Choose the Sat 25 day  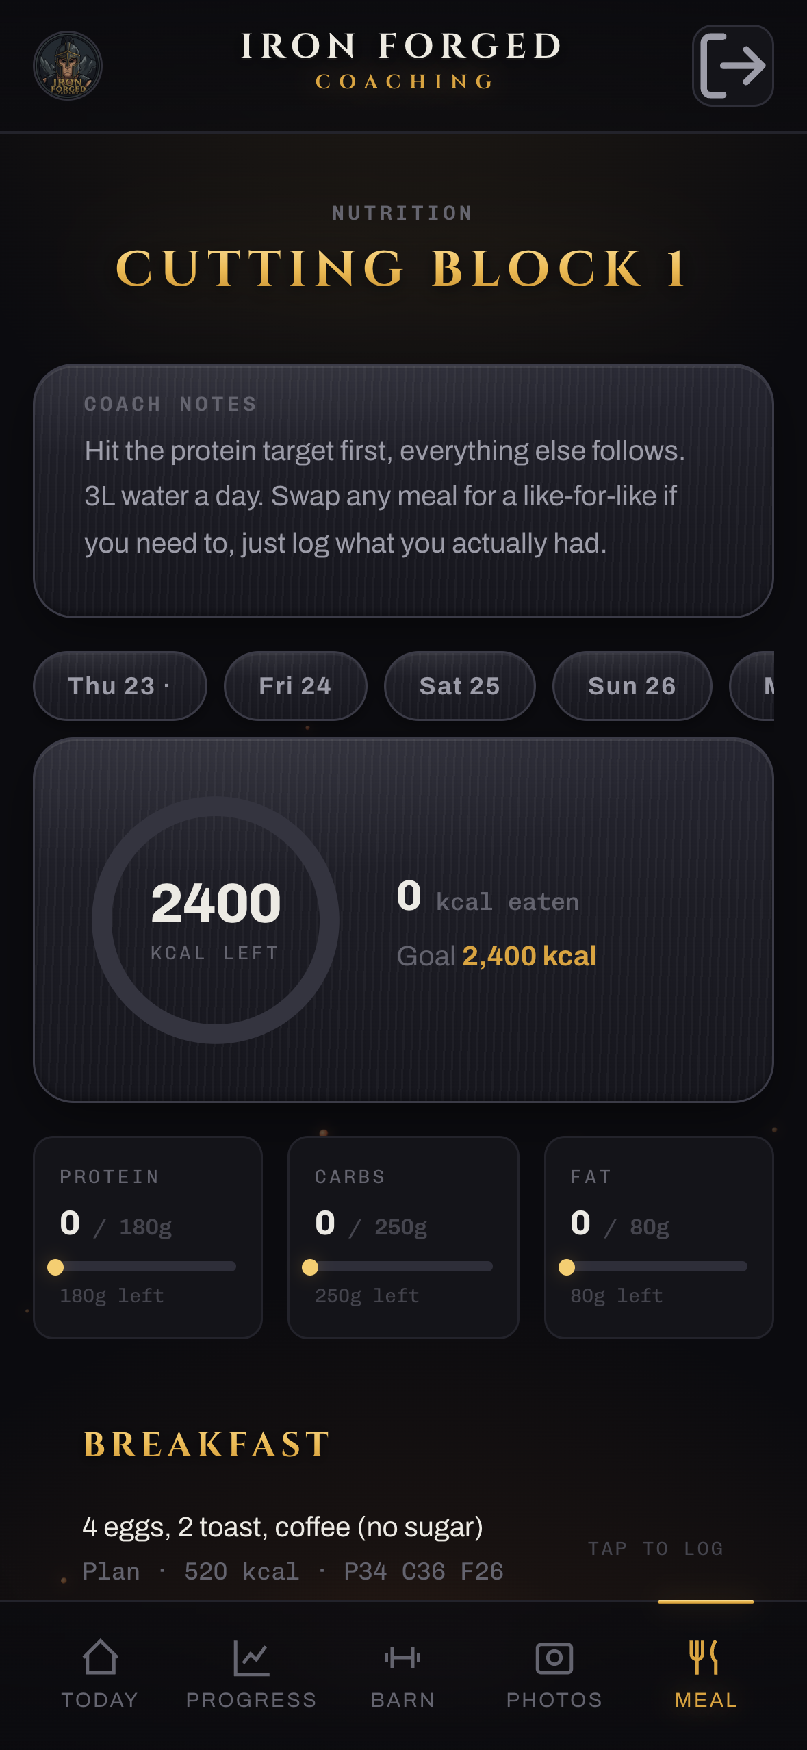tap(459, 686)
